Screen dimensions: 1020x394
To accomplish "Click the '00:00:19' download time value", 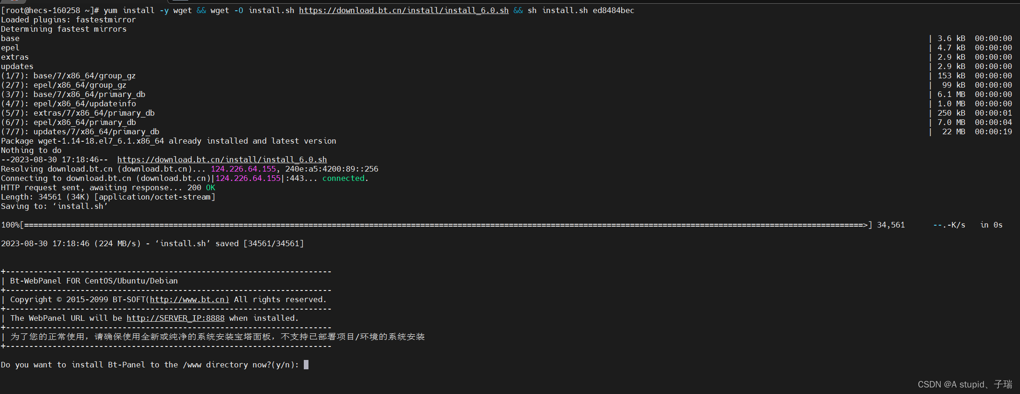I will [993, 131].
